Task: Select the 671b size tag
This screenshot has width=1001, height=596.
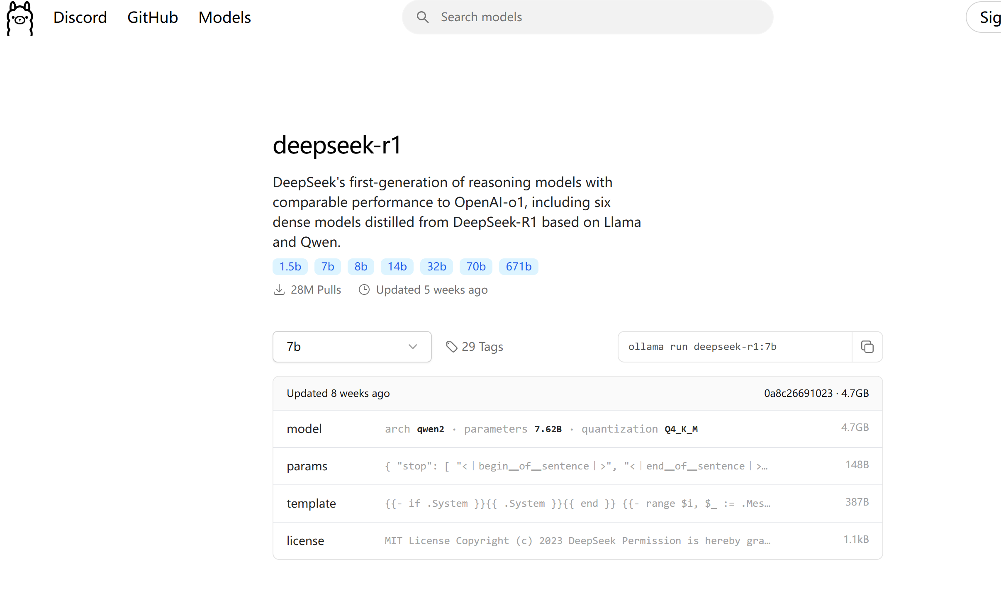Action: point(518,267)
